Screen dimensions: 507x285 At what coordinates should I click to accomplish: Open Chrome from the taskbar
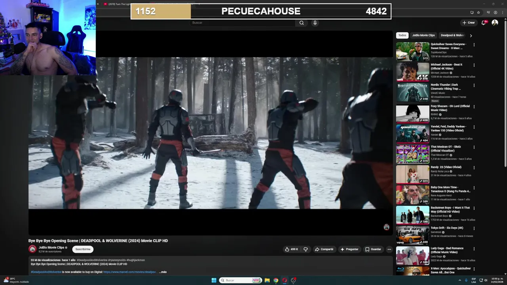(276, 280)
